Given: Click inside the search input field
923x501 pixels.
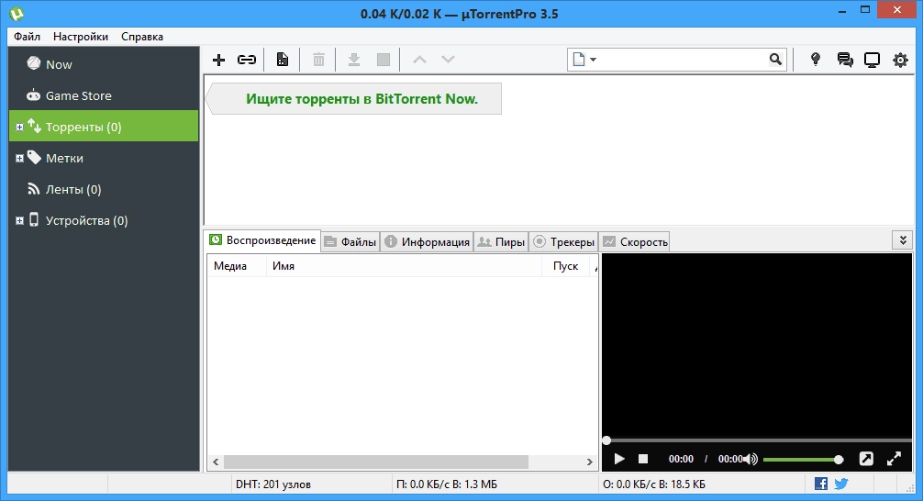Looking at the screenshot, I should (x=683, y=60).
